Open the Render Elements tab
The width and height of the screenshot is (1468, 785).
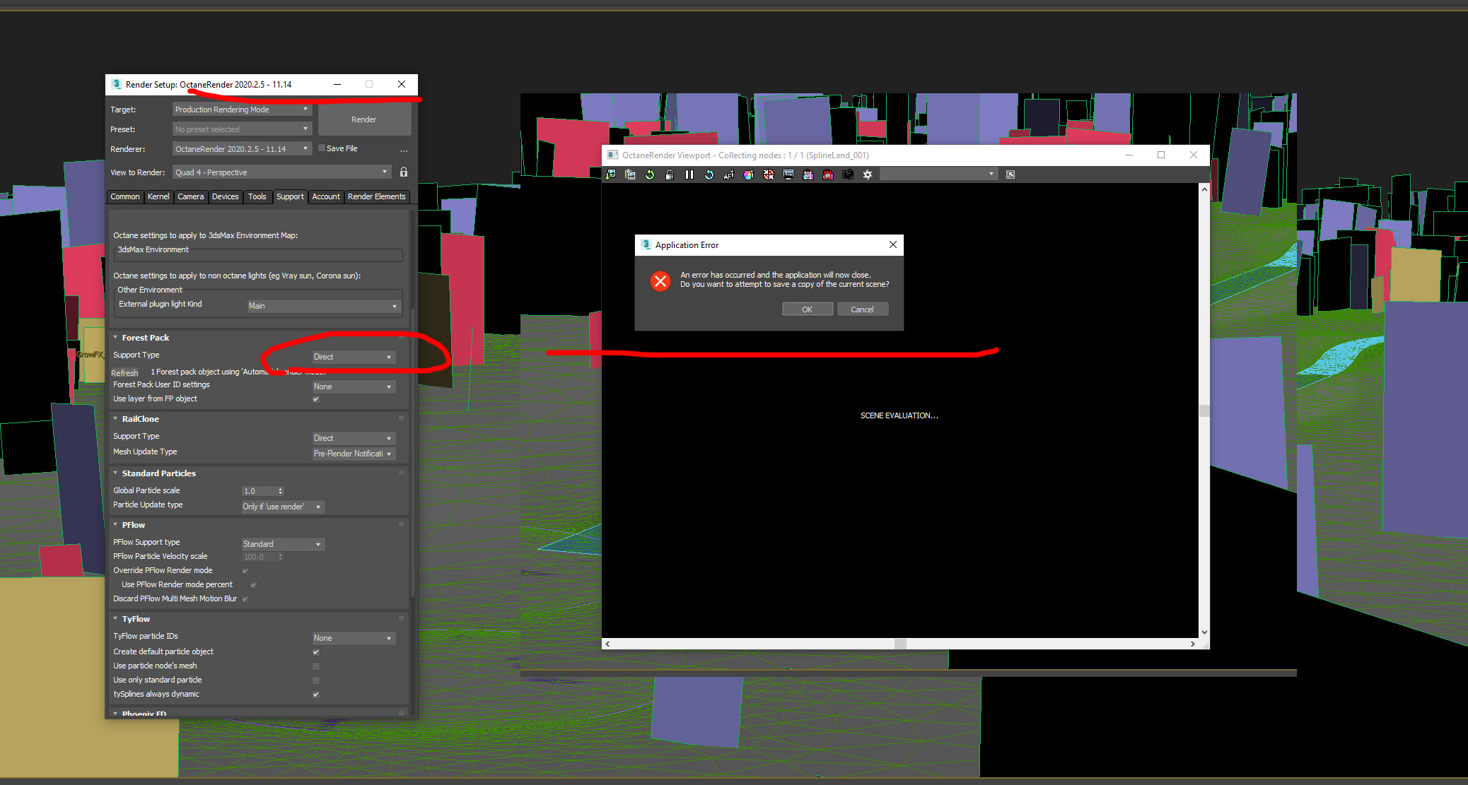tap(376, 196)
